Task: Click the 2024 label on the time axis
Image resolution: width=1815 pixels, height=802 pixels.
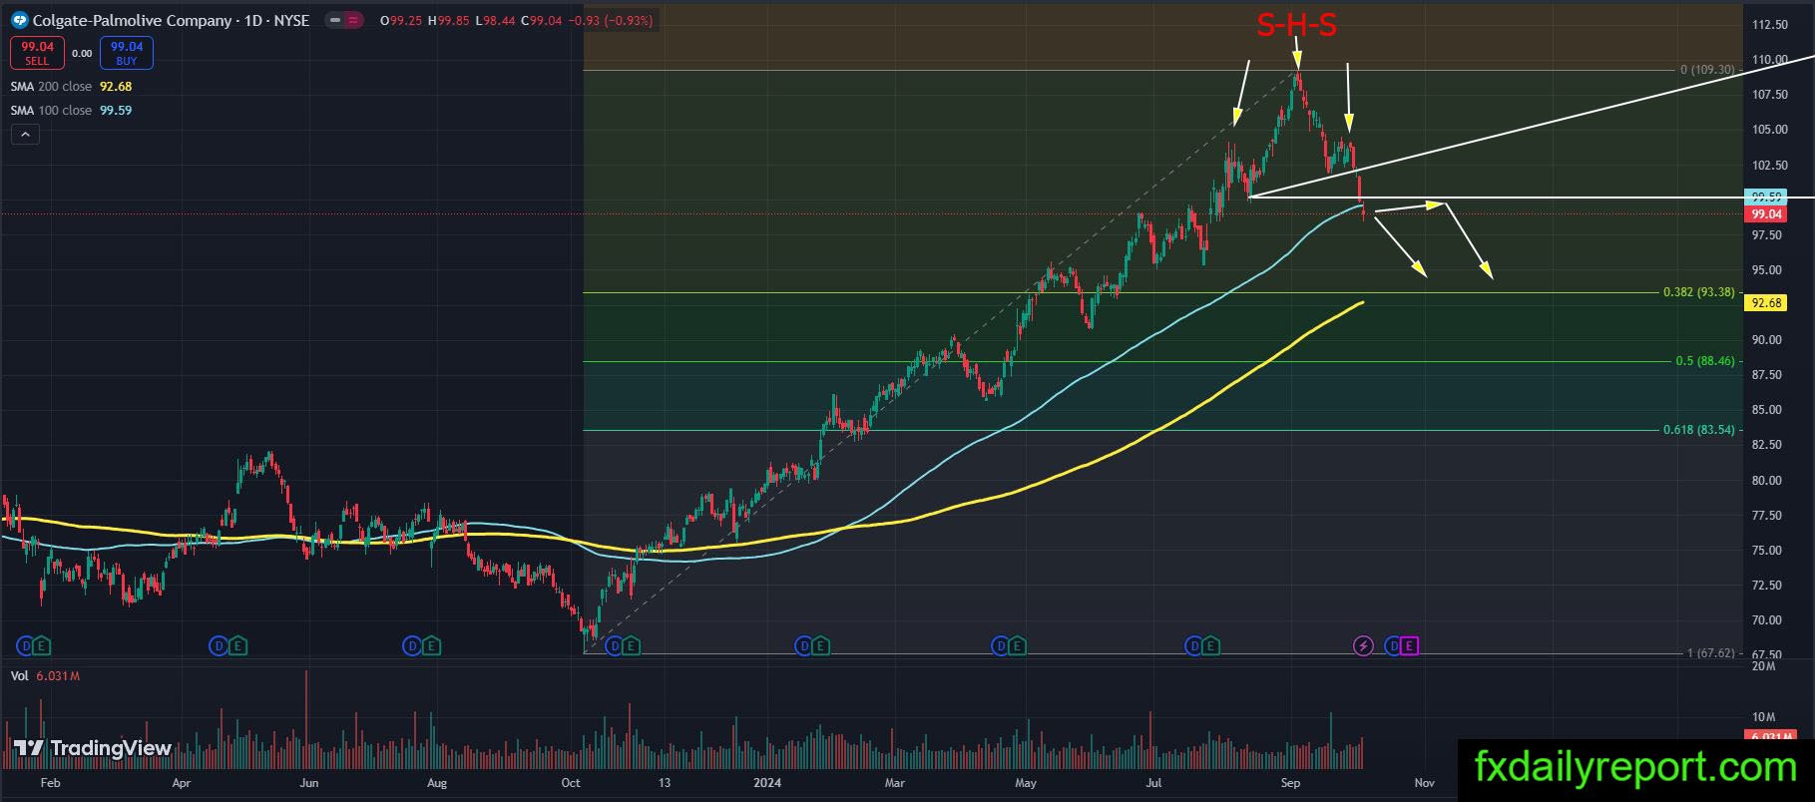Action: pos(766,783)
